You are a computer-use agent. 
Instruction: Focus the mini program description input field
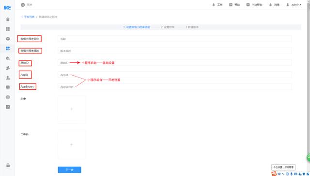(174, 51)
